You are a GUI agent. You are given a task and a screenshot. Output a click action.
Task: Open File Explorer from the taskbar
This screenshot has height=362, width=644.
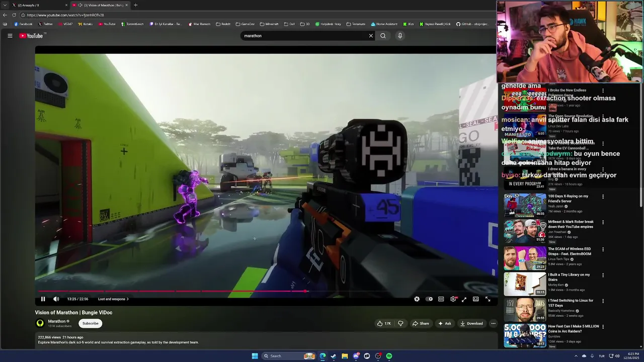tap(345, 356)
